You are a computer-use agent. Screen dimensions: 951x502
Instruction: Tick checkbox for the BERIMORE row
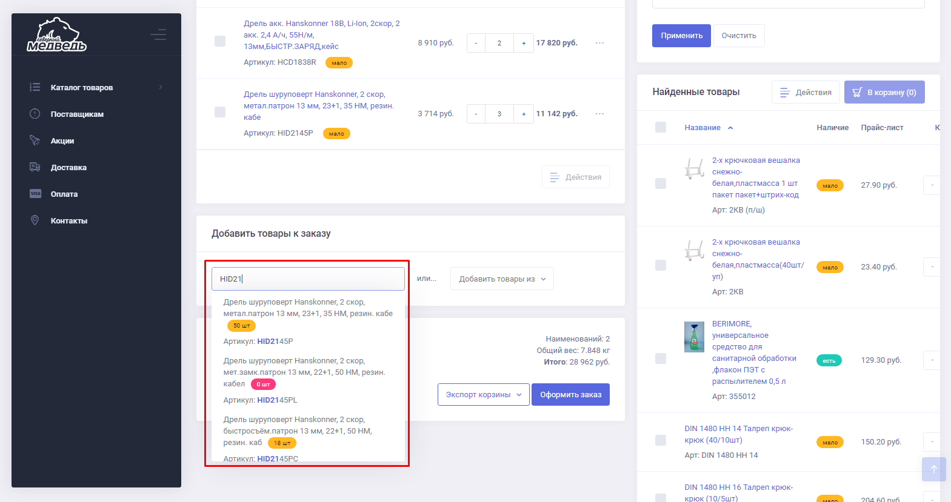pyautogui.click(x=661, y=358)
